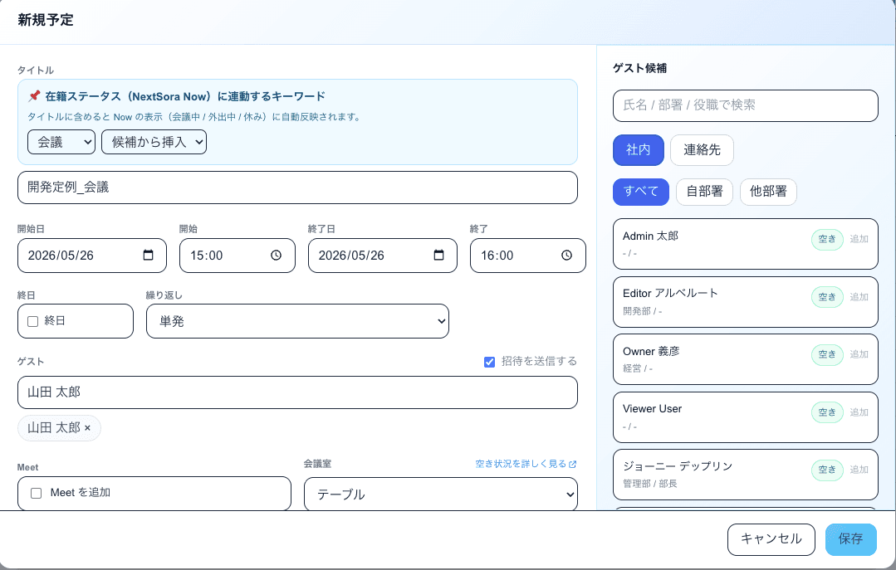Add Admin 太郎 with 追加
Image resolution: width=896 pixels, height=570 pixels.
[x=859, y=239]
